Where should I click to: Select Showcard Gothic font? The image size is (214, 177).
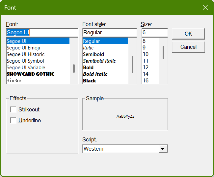[38, 74]
